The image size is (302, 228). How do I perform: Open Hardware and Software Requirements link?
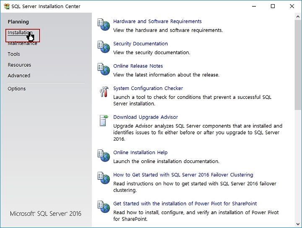tap(157, 21)
